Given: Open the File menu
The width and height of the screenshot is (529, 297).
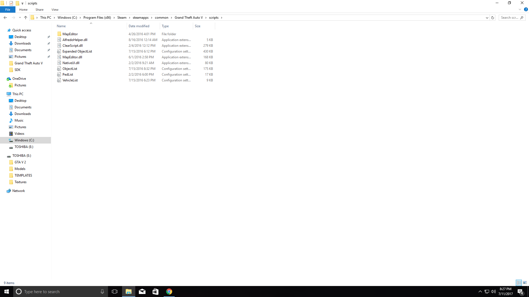Looking at the screenshot, I should 8,10.
